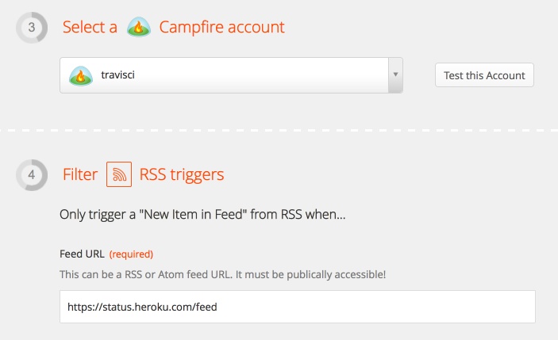Expand the travisci account selector

pyautogui.click(x=231, y=75)
